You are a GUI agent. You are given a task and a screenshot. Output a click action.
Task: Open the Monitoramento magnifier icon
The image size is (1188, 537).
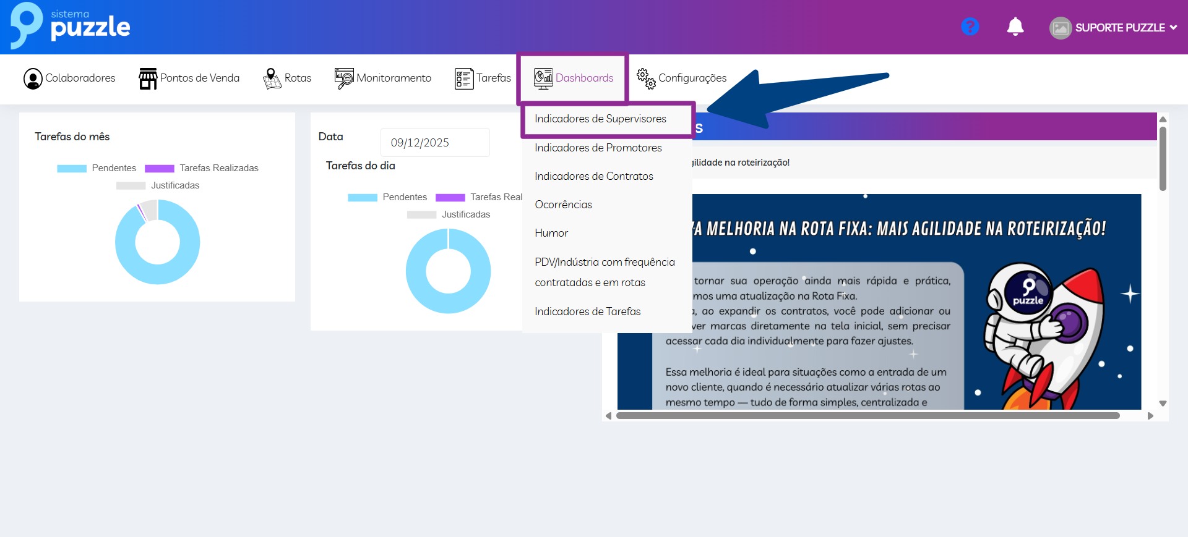[343, 78]
